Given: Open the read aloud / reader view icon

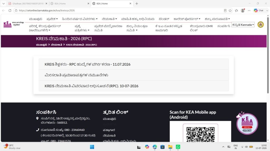Looking at the screenshot, I should pyautogui.click(x=225, y=10).
